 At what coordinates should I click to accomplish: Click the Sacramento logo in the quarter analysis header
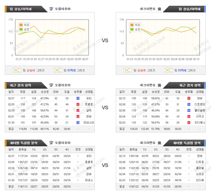[x=159, y=143]
